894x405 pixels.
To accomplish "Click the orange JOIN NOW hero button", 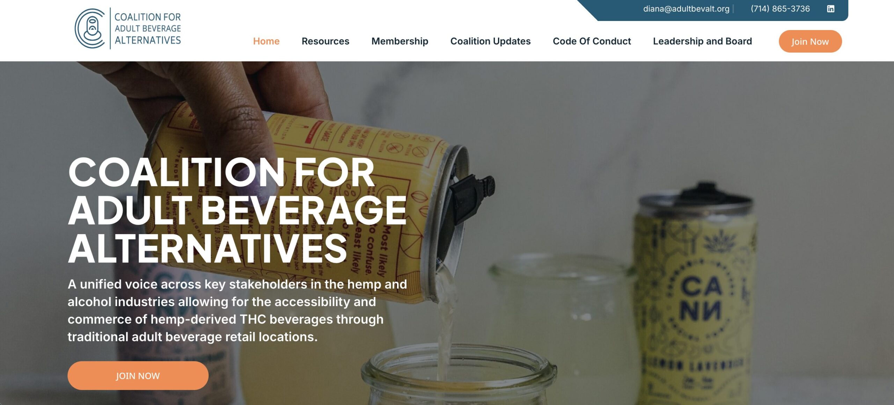I will coord(138,375).
